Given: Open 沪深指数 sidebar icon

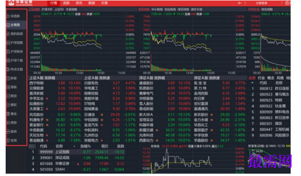Looking at the screenshot, I should tap(8, 43).
